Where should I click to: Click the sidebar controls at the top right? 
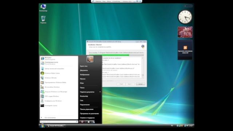pyautogui.click(x=188, y=6)
